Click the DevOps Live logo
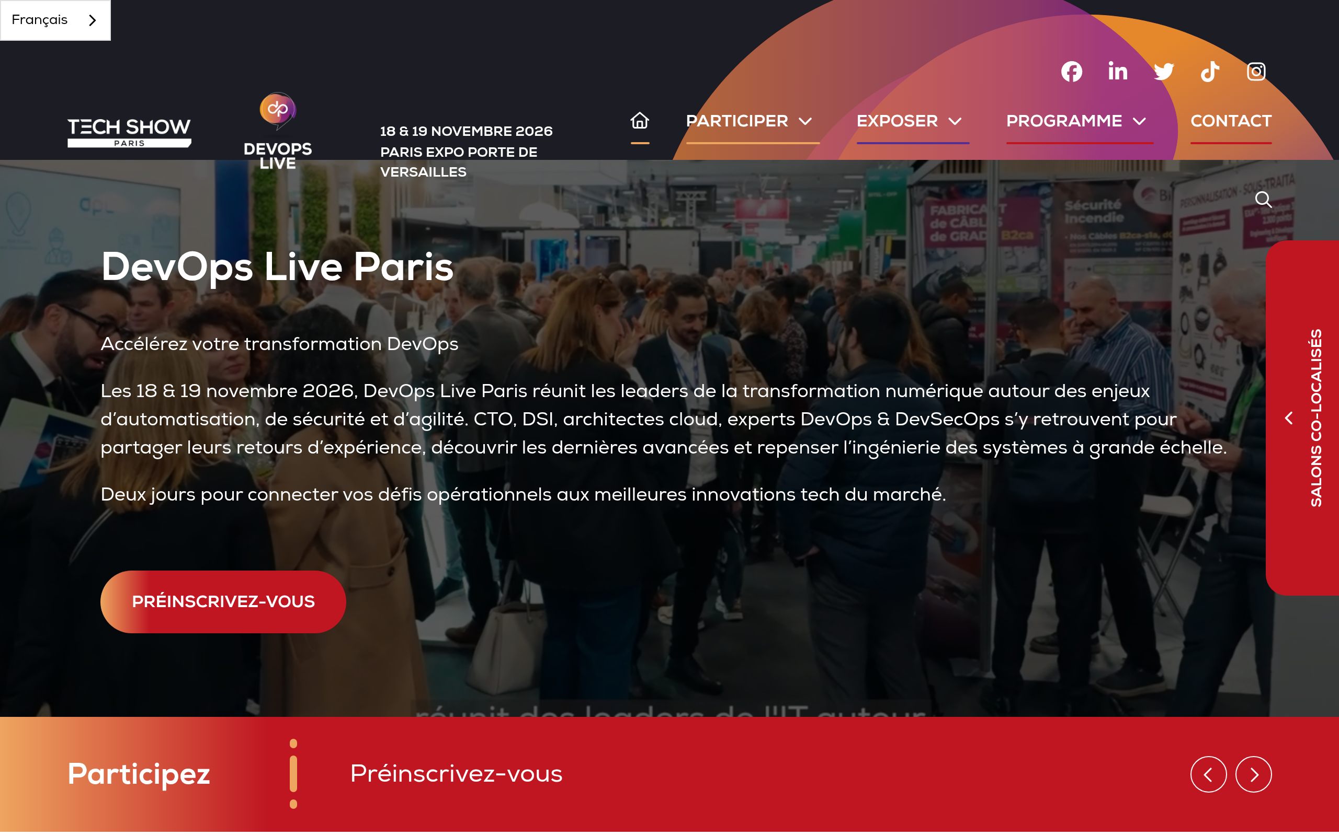Screen dimensions: 1339x836 (278, 132)
